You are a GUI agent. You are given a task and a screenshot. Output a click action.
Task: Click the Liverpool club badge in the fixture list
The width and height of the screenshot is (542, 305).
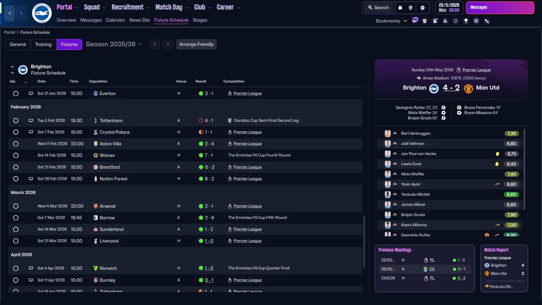(x=96, y=241)
